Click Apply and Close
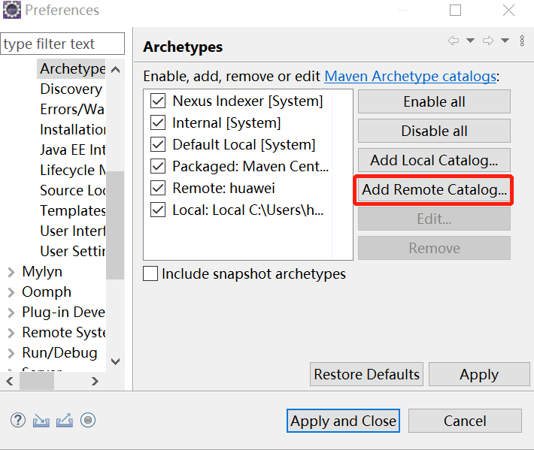Screen dimensions: 534x450 pyautogui.click(x=343, y=421)
